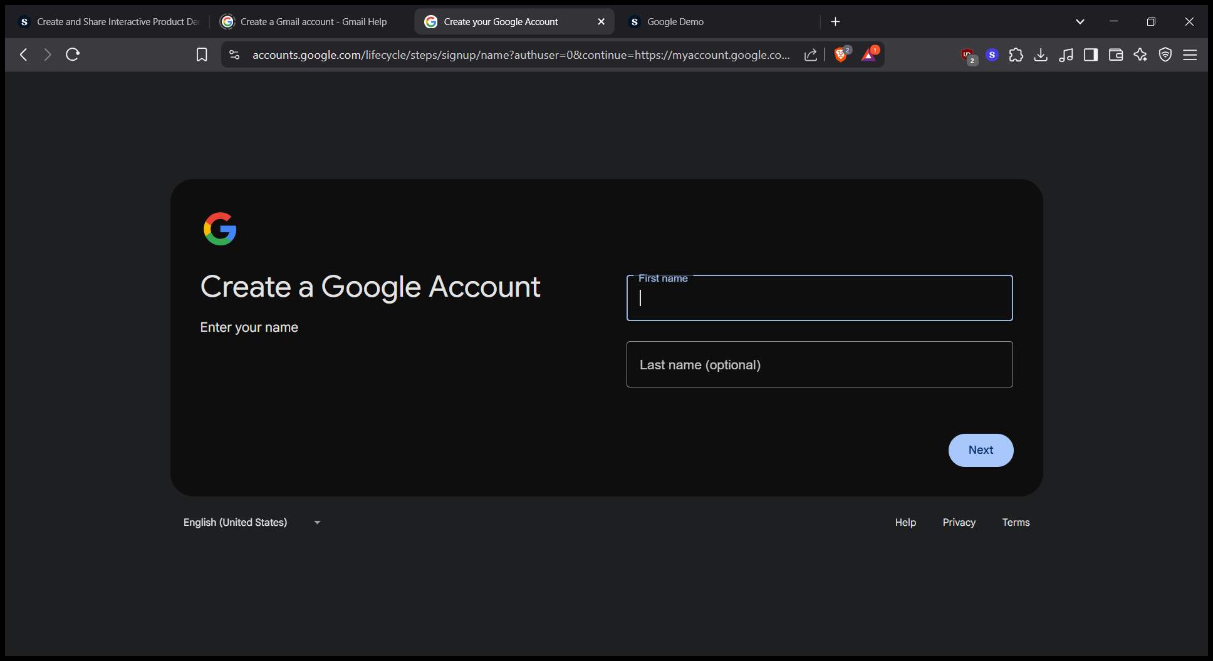Open the Help link
Screen dimensions: 1213x661
point(905,522)
